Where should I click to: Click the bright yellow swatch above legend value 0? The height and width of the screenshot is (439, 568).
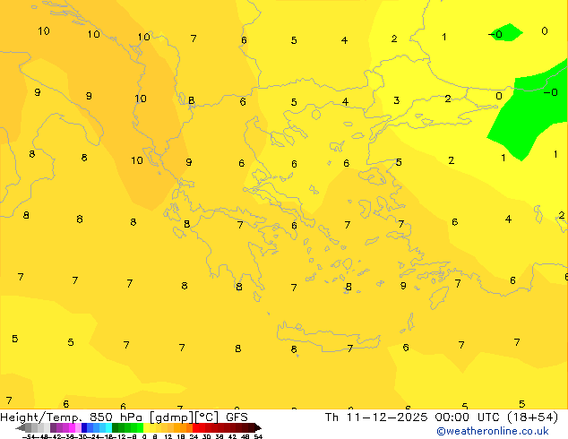(146, 427)
